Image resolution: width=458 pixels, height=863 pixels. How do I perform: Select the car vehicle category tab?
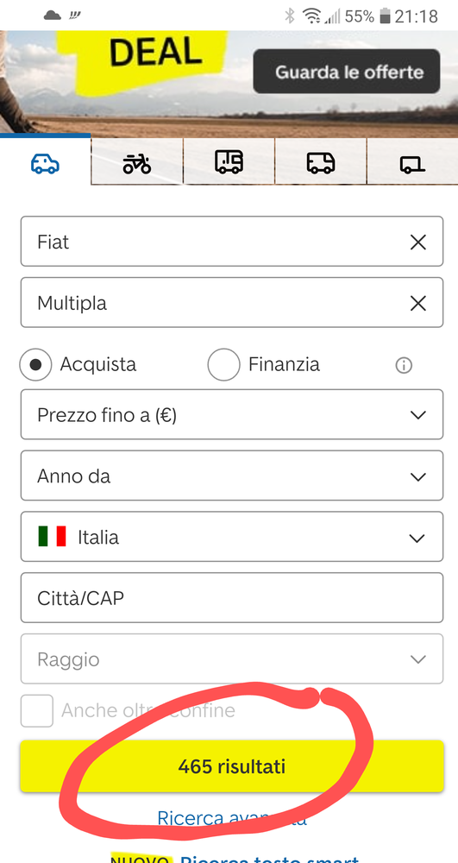pos(45,163)
